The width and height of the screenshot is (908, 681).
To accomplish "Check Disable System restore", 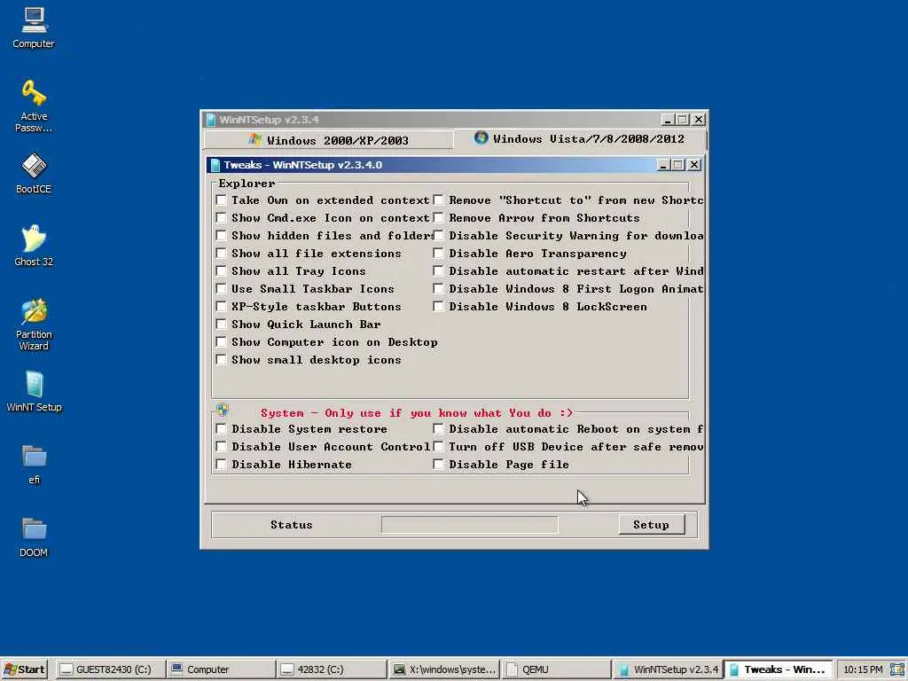I will click(x=221, y=429).
